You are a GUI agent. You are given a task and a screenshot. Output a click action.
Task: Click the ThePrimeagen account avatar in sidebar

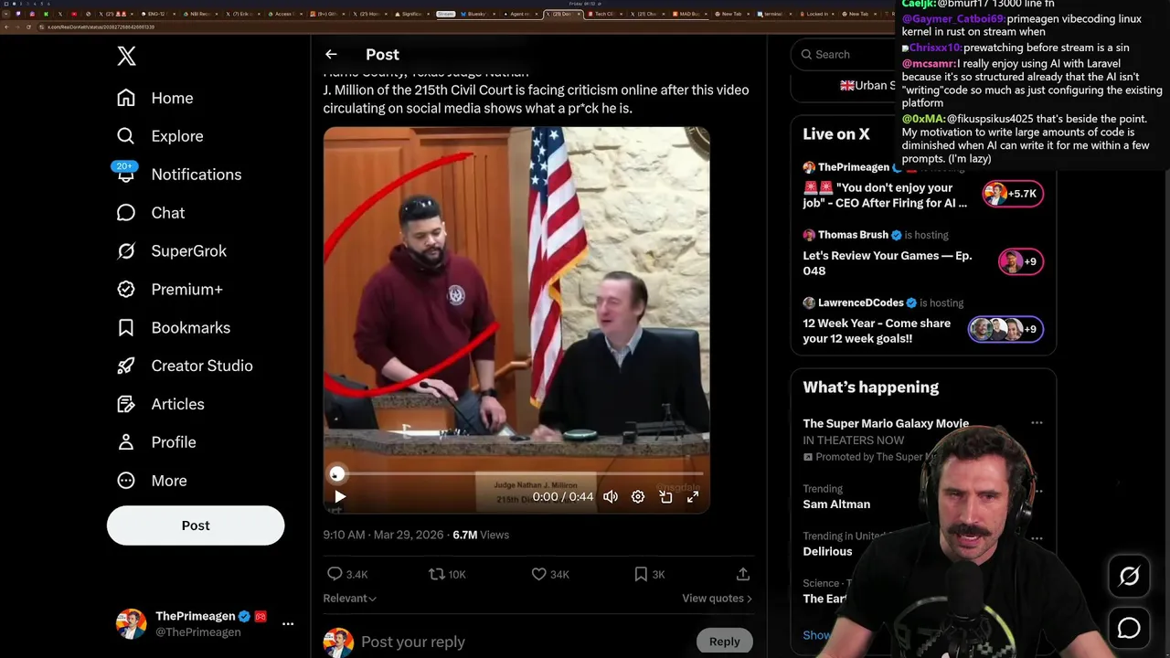[131, 624]
